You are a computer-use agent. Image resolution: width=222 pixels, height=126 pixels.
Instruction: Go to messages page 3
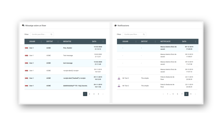point(94,94)
